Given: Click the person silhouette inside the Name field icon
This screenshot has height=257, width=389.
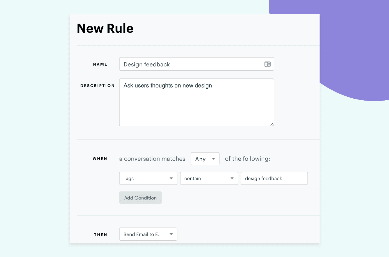Looking at the screenshot, I should click(266, 64).
